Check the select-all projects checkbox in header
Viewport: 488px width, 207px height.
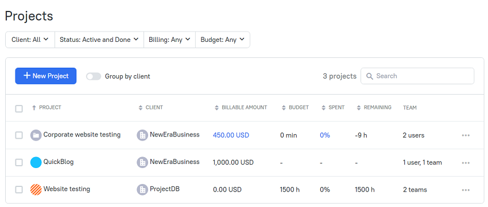[x=19, y=108]
